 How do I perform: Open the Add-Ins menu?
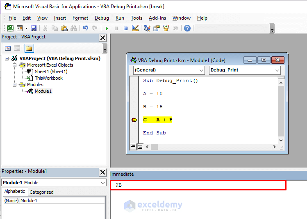[157, 18]
